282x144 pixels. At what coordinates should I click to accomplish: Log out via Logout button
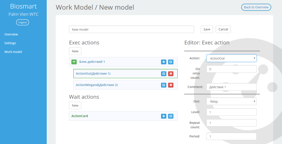23,22
